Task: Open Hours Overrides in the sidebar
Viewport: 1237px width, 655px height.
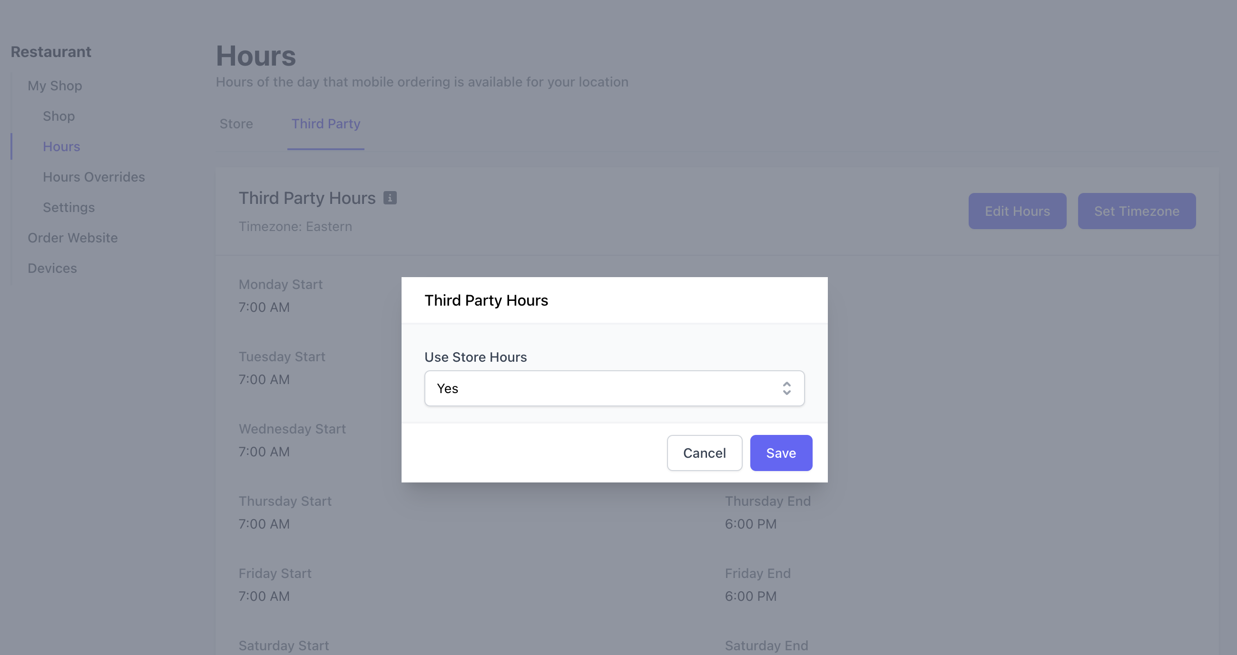Action: pyautogui.click(x=94, y=177)
